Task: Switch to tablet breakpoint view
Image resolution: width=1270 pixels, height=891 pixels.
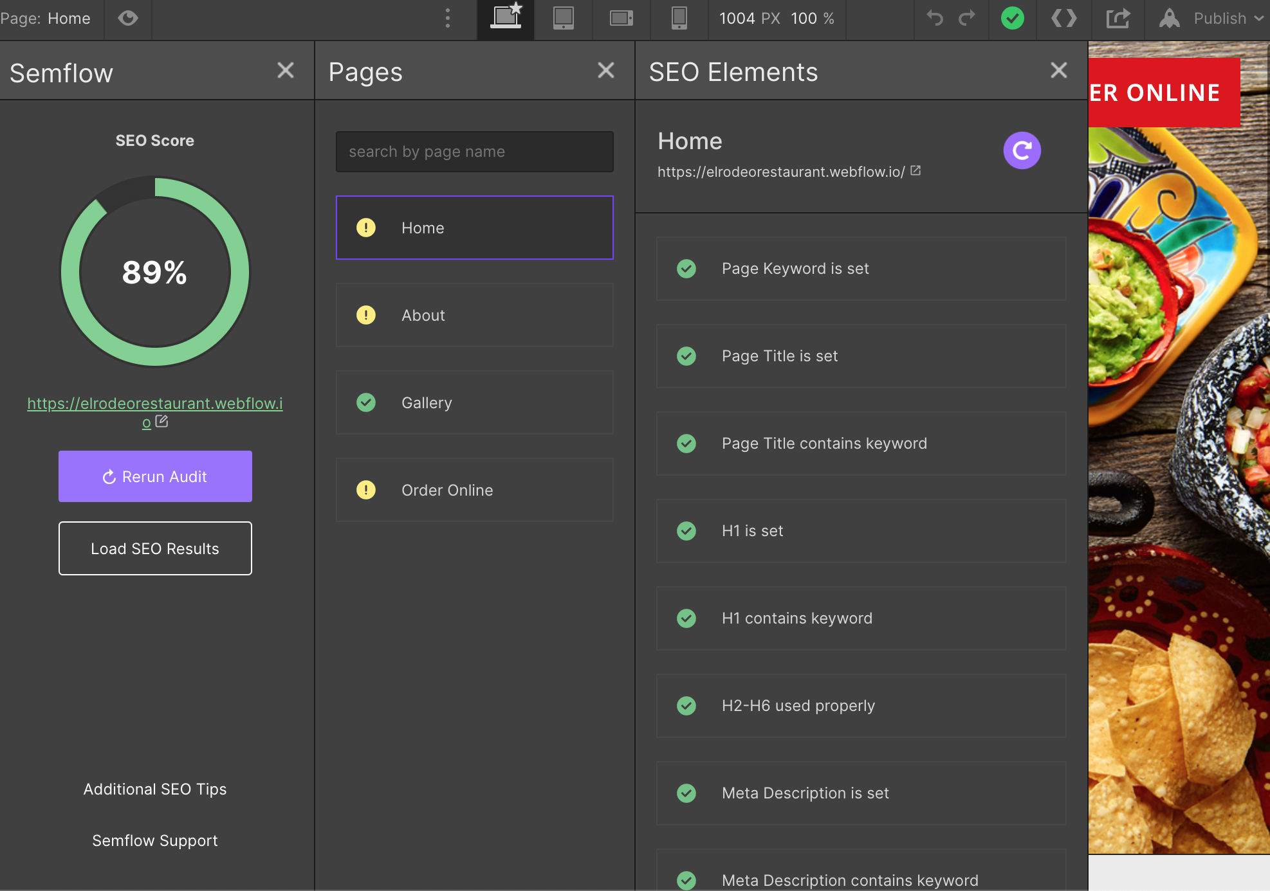Action: click(x=563, y=19)
